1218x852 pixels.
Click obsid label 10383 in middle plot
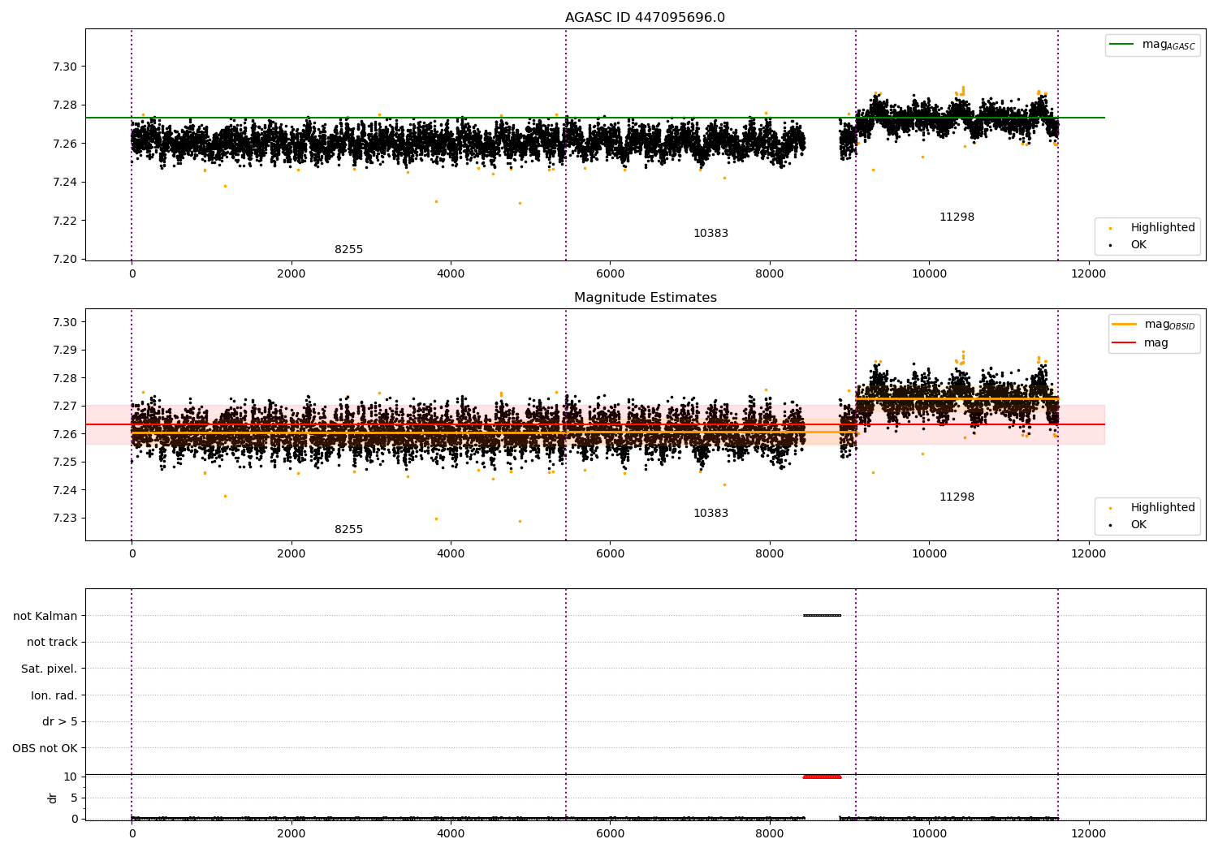pyautogui.click(x=710, y=514)
